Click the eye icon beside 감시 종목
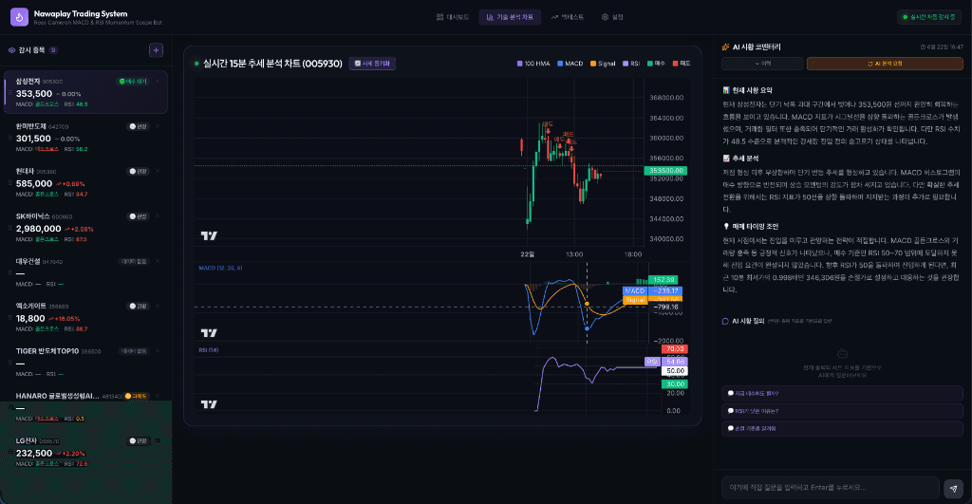 point(11,50)
